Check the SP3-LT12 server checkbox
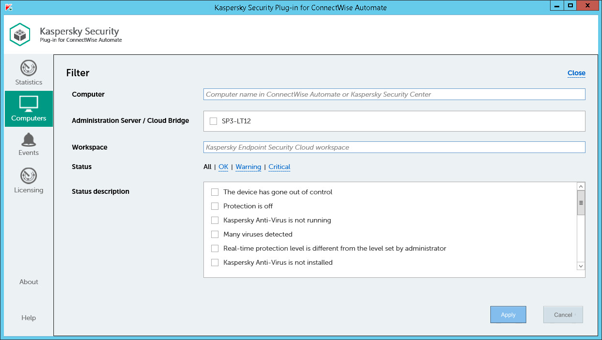Image resolution: width=602 pixels, height=340 pixels. point(213,121)
